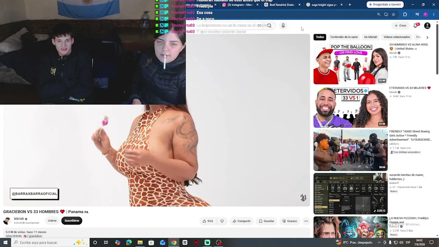The image size is (439, 247).
Task: Click the Crear button
Action: click(400, 25)
